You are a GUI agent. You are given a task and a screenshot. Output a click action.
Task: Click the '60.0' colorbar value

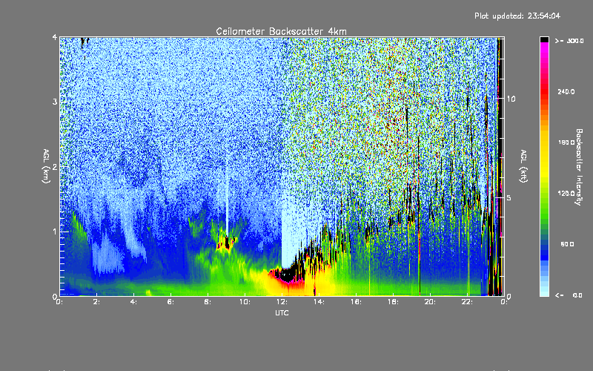[567, 244]
